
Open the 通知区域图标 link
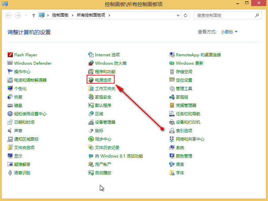(x=26, y=139)
